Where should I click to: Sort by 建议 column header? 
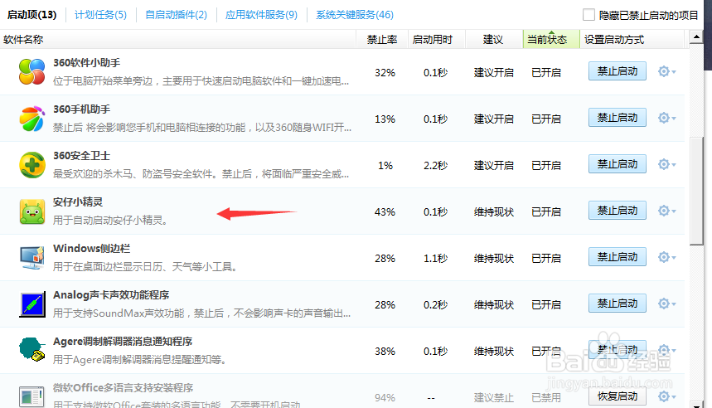(494, 40)
